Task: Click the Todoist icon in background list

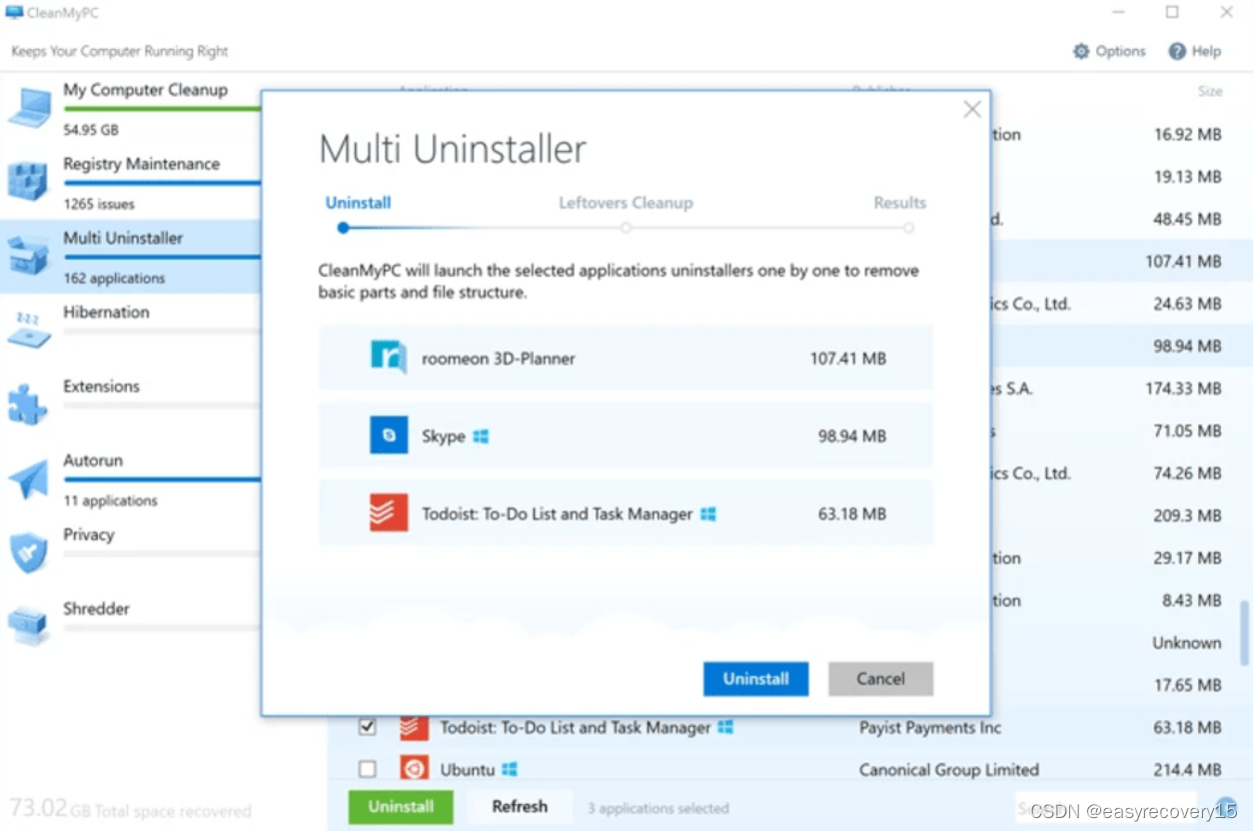Action: [x=415, y=727]
